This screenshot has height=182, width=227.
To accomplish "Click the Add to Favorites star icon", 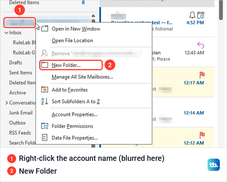I will tap(45, 90).
